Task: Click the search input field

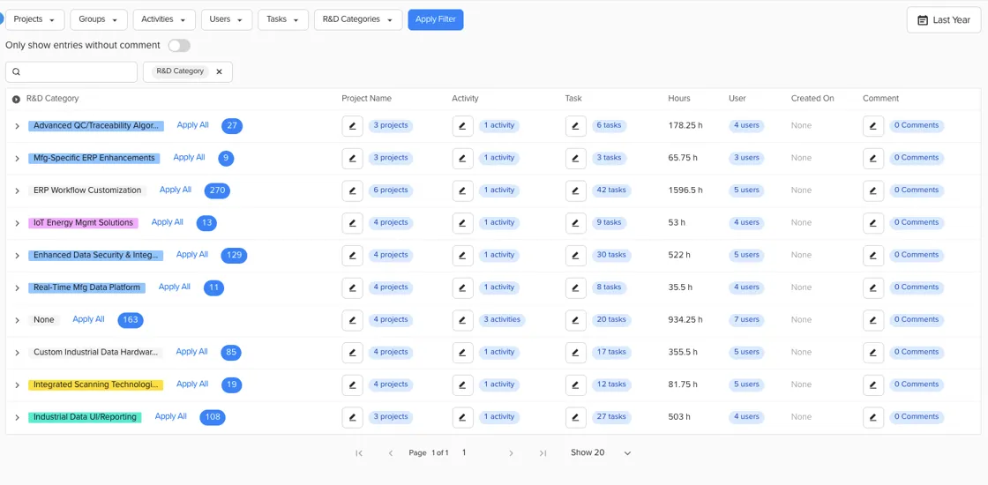Action: pyautogui.click(x=71, y=71)
